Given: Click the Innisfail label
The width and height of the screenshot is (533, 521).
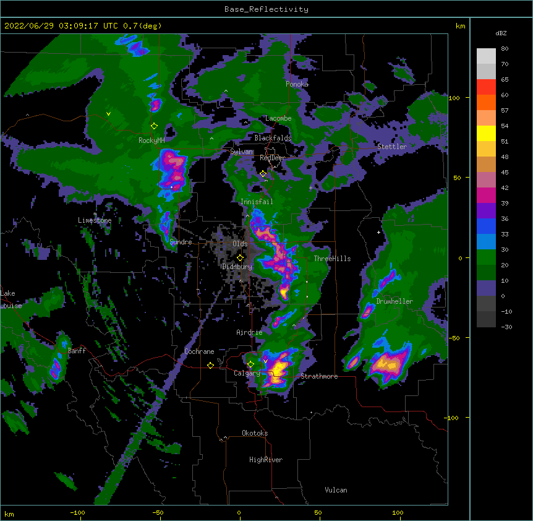Looking at the screenshot, I should (257, 202).
